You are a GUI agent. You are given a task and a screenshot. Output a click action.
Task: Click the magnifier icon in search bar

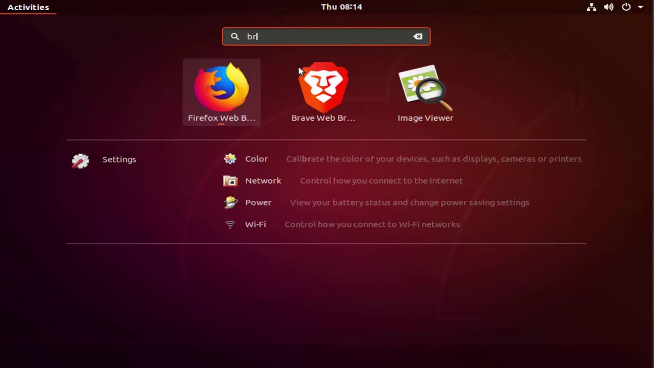click(235, 36)
